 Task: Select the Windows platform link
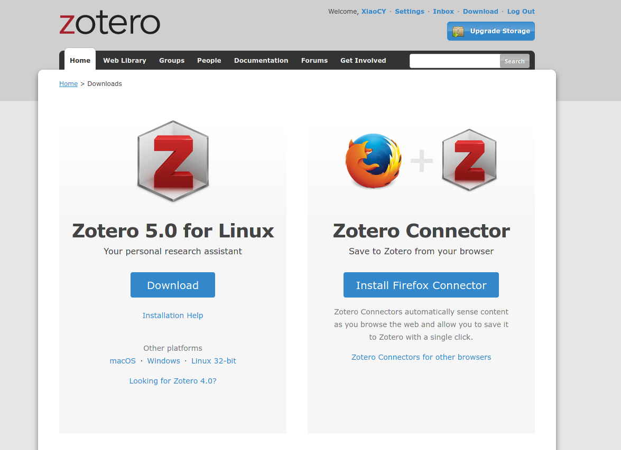163,361
